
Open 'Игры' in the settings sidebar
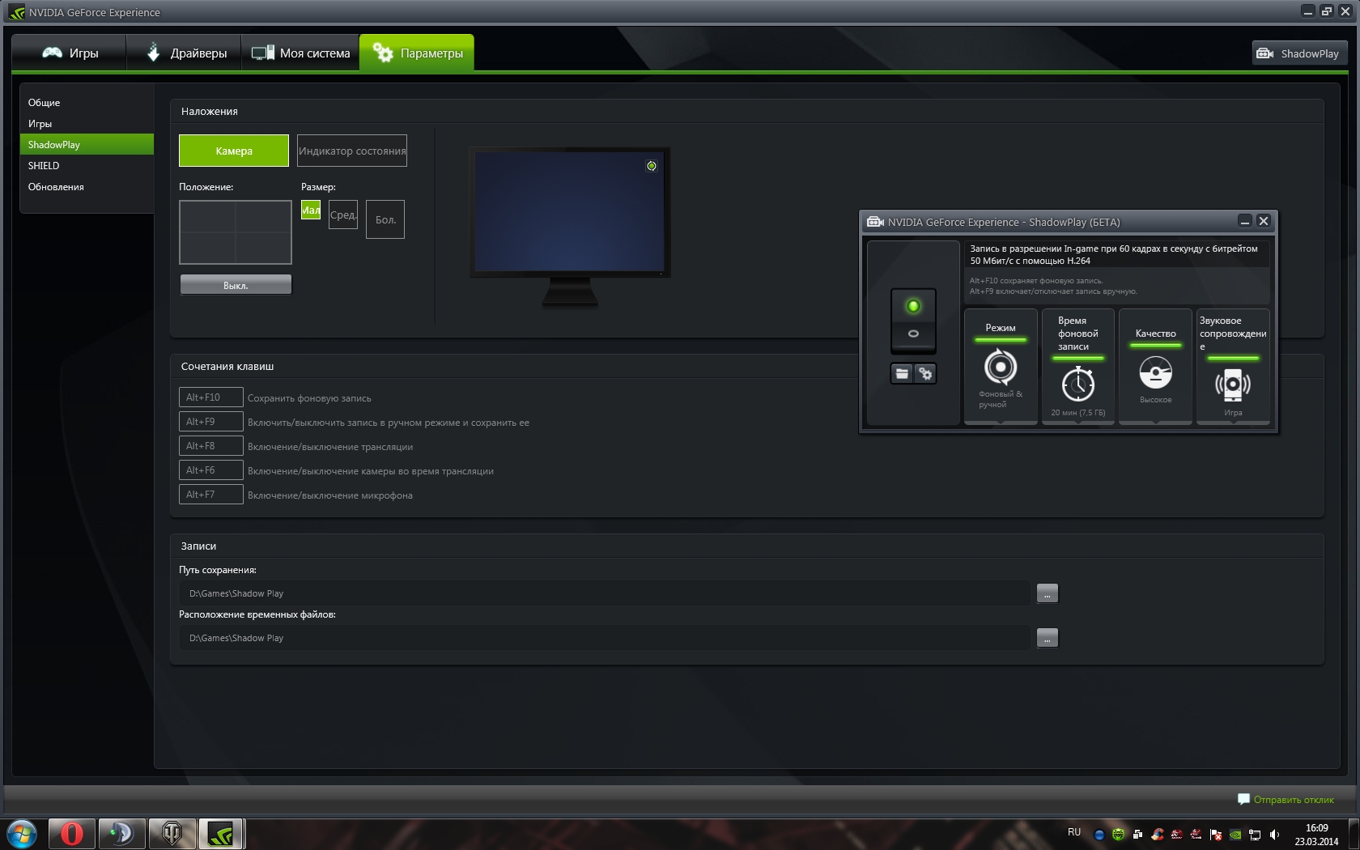pos(87,124)
